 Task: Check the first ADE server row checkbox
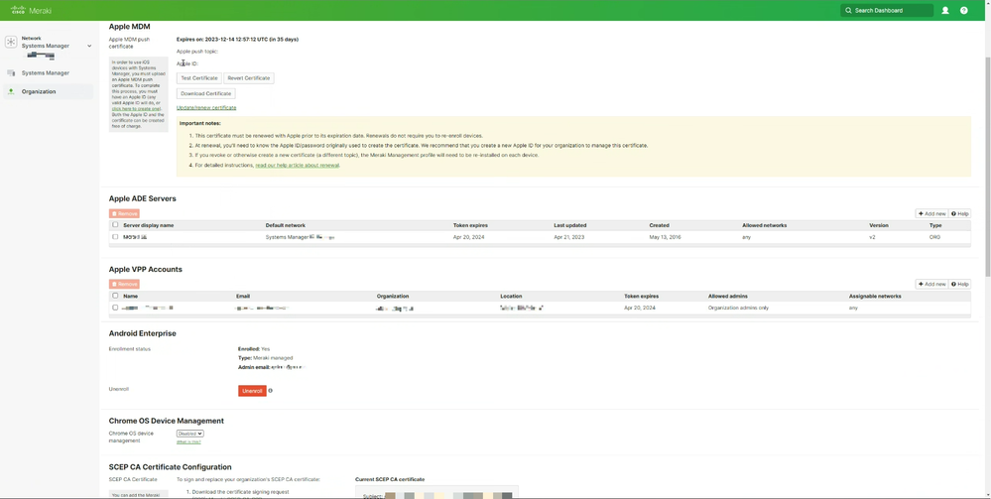115,236
